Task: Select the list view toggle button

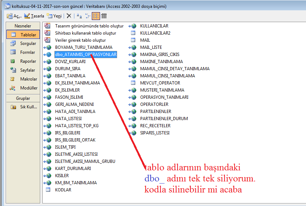Action: click(x=96, y=16)
